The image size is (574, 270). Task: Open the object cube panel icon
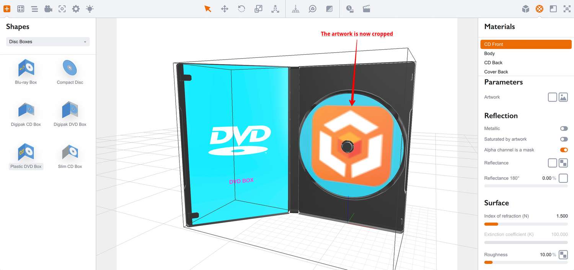[526, 8]
